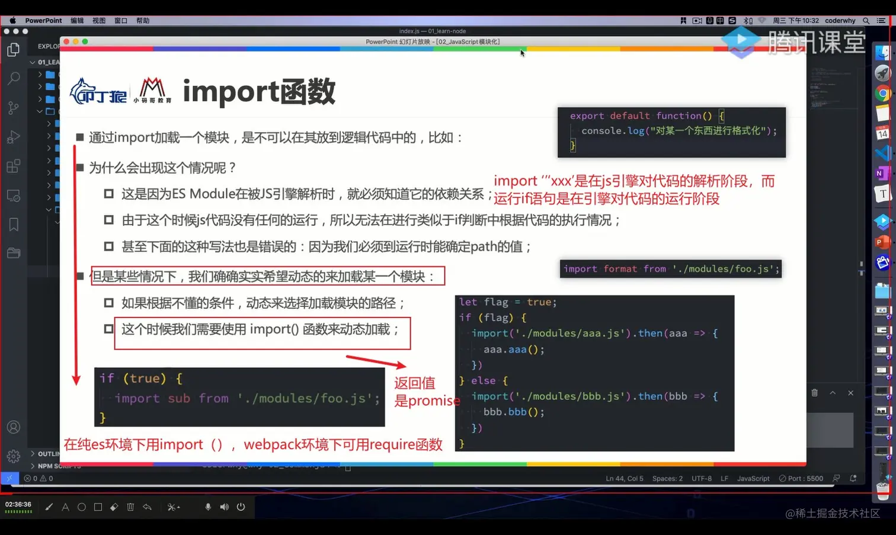This screenshot has width=896, height=535.
Task: Open VS Code Remote Explorer icon
Action: 13,196
